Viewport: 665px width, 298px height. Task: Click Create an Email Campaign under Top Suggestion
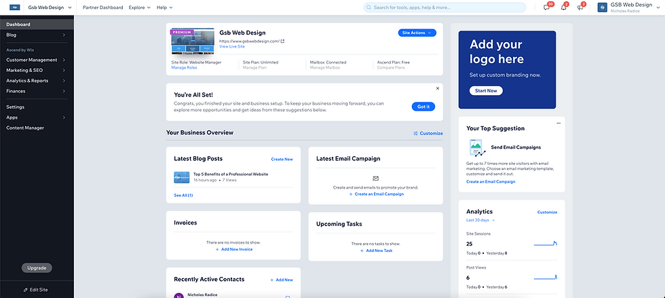(x=491, y=182)
